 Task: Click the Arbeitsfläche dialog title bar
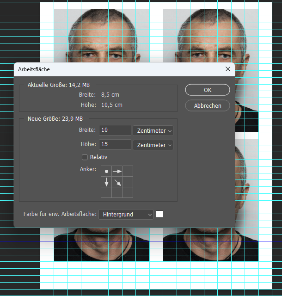pos(116,69)
